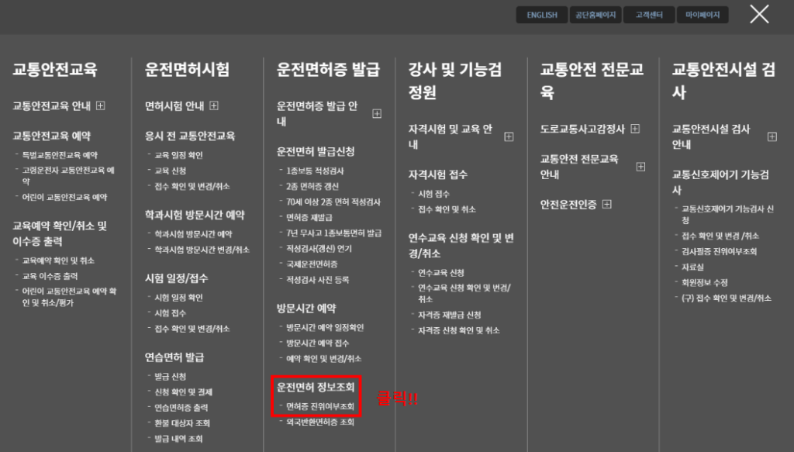This screenshot has height=452, width=794.
Task: Open 방문시간 예약 일정확인 link
Action: point(325,327)
